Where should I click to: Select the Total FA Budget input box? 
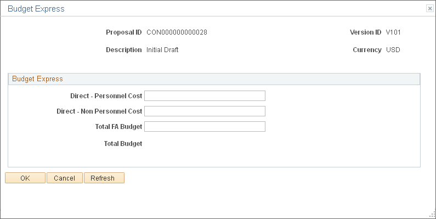coord(205,126)
